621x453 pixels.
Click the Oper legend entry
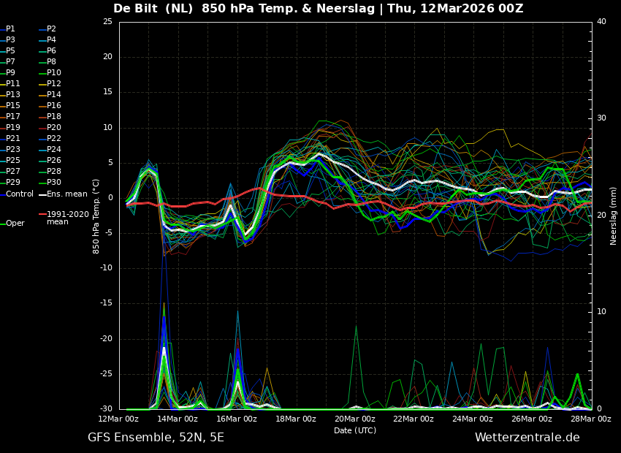[x=15, y=224]
